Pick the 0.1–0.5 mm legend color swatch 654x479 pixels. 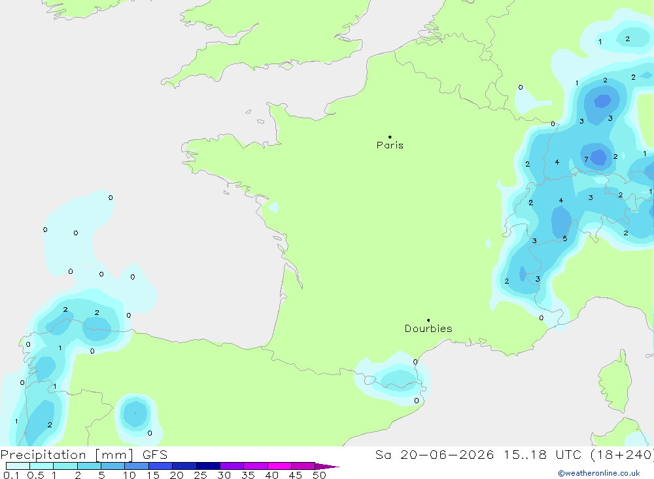(x=18, y=466)
